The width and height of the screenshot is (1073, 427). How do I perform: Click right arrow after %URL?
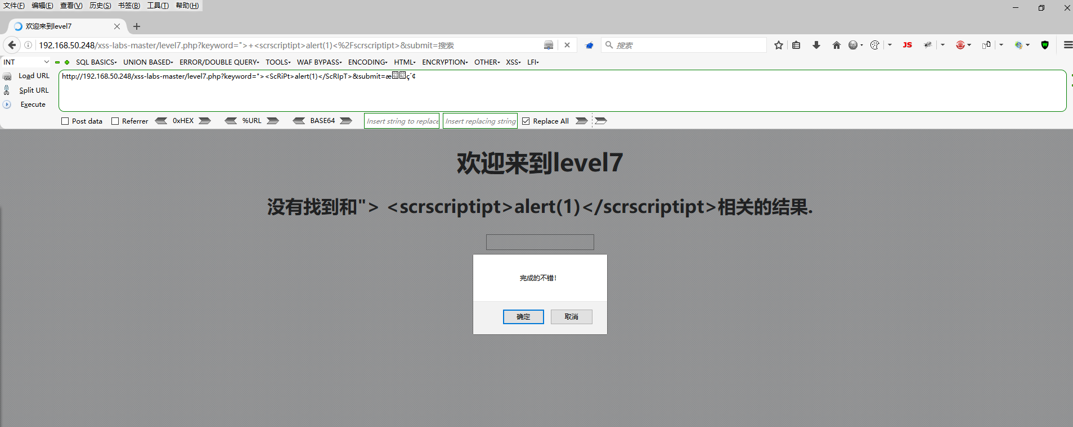[x=273, y=121]
